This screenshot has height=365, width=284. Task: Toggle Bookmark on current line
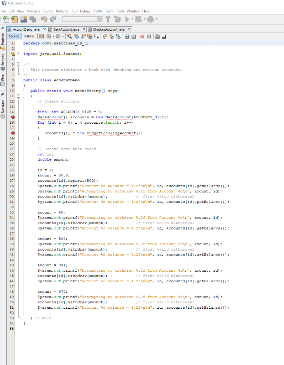tap(118, 36)
